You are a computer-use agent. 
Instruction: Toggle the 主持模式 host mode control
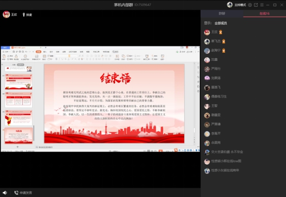(x=240, y=5)
